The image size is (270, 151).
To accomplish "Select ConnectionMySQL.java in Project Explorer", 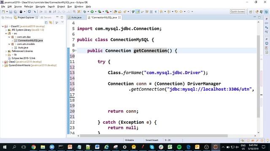I will [30, 41].
